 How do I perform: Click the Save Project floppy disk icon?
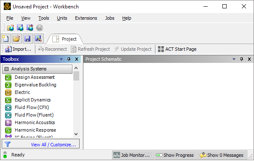click(27, 39)
